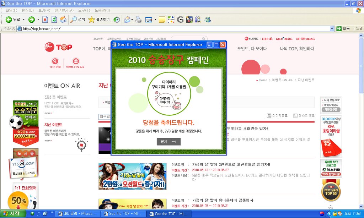Open the 파일(F) menu

point(11,10)
